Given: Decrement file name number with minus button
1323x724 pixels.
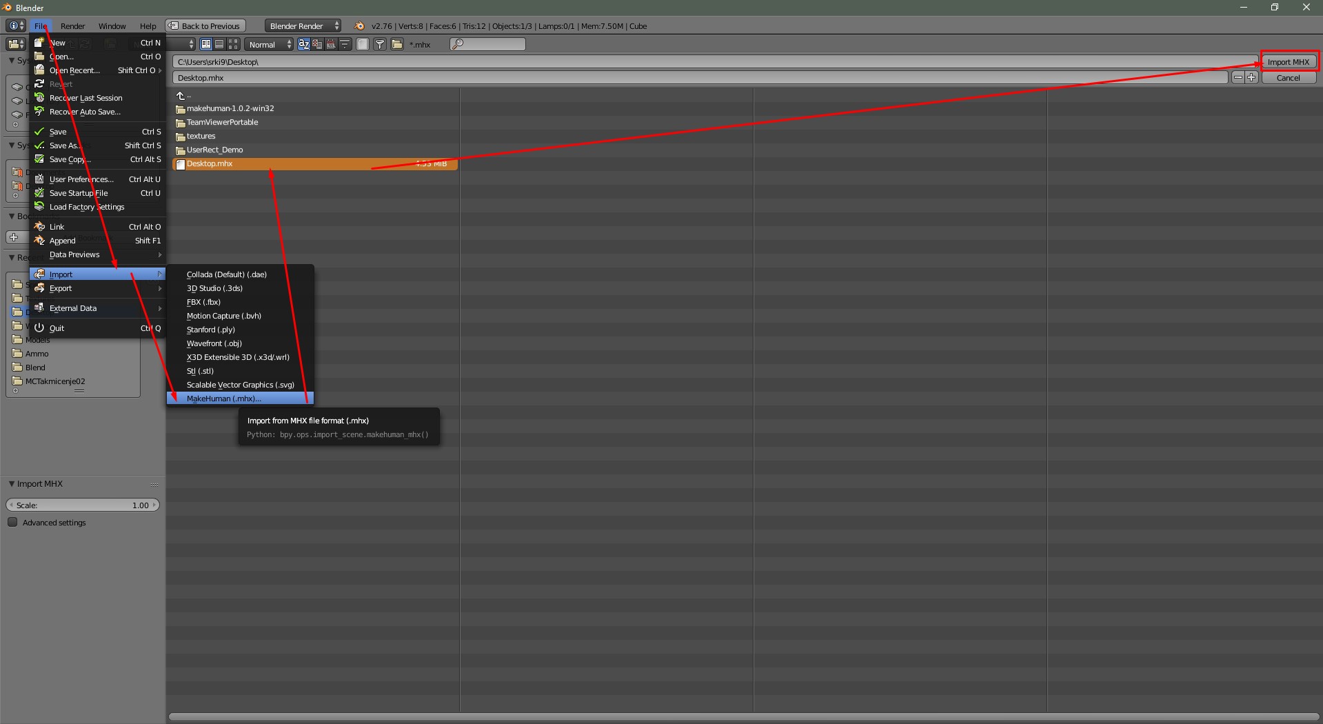Looking at the screenshot, I should [x=1238, y=78].
